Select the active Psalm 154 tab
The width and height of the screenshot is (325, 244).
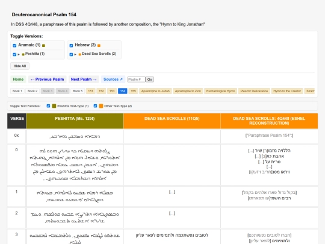pos(123,91)
